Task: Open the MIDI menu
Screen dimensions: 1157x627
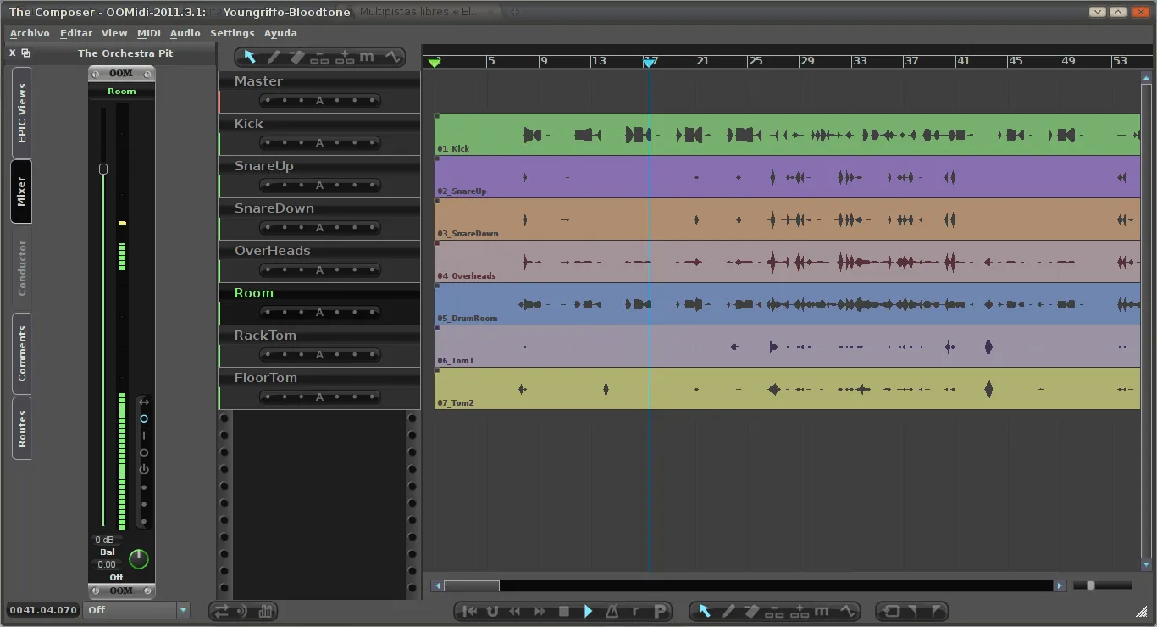Action: (148, 33)
